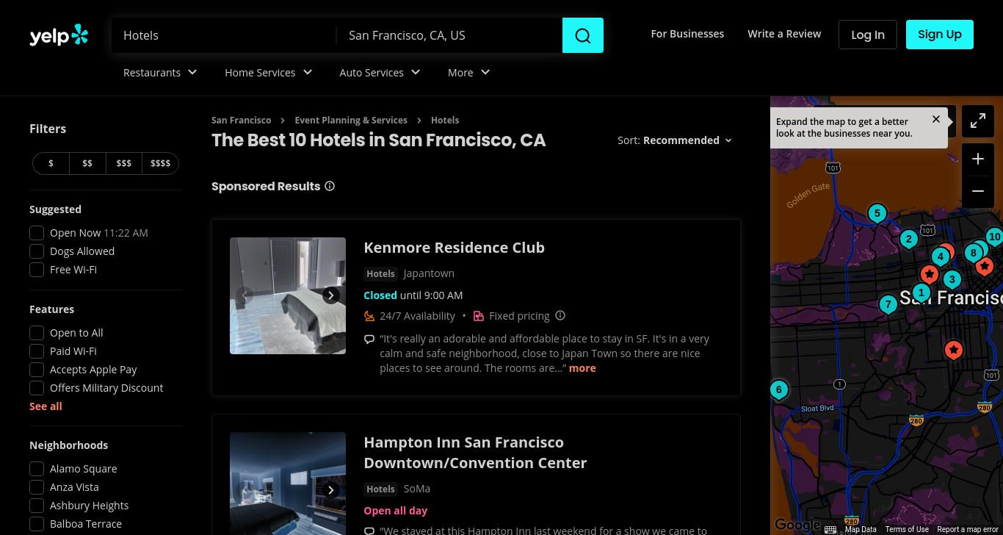Edit the San Francisco location field
Viewport: 1003px width, 535px height.
coord(449,35)
